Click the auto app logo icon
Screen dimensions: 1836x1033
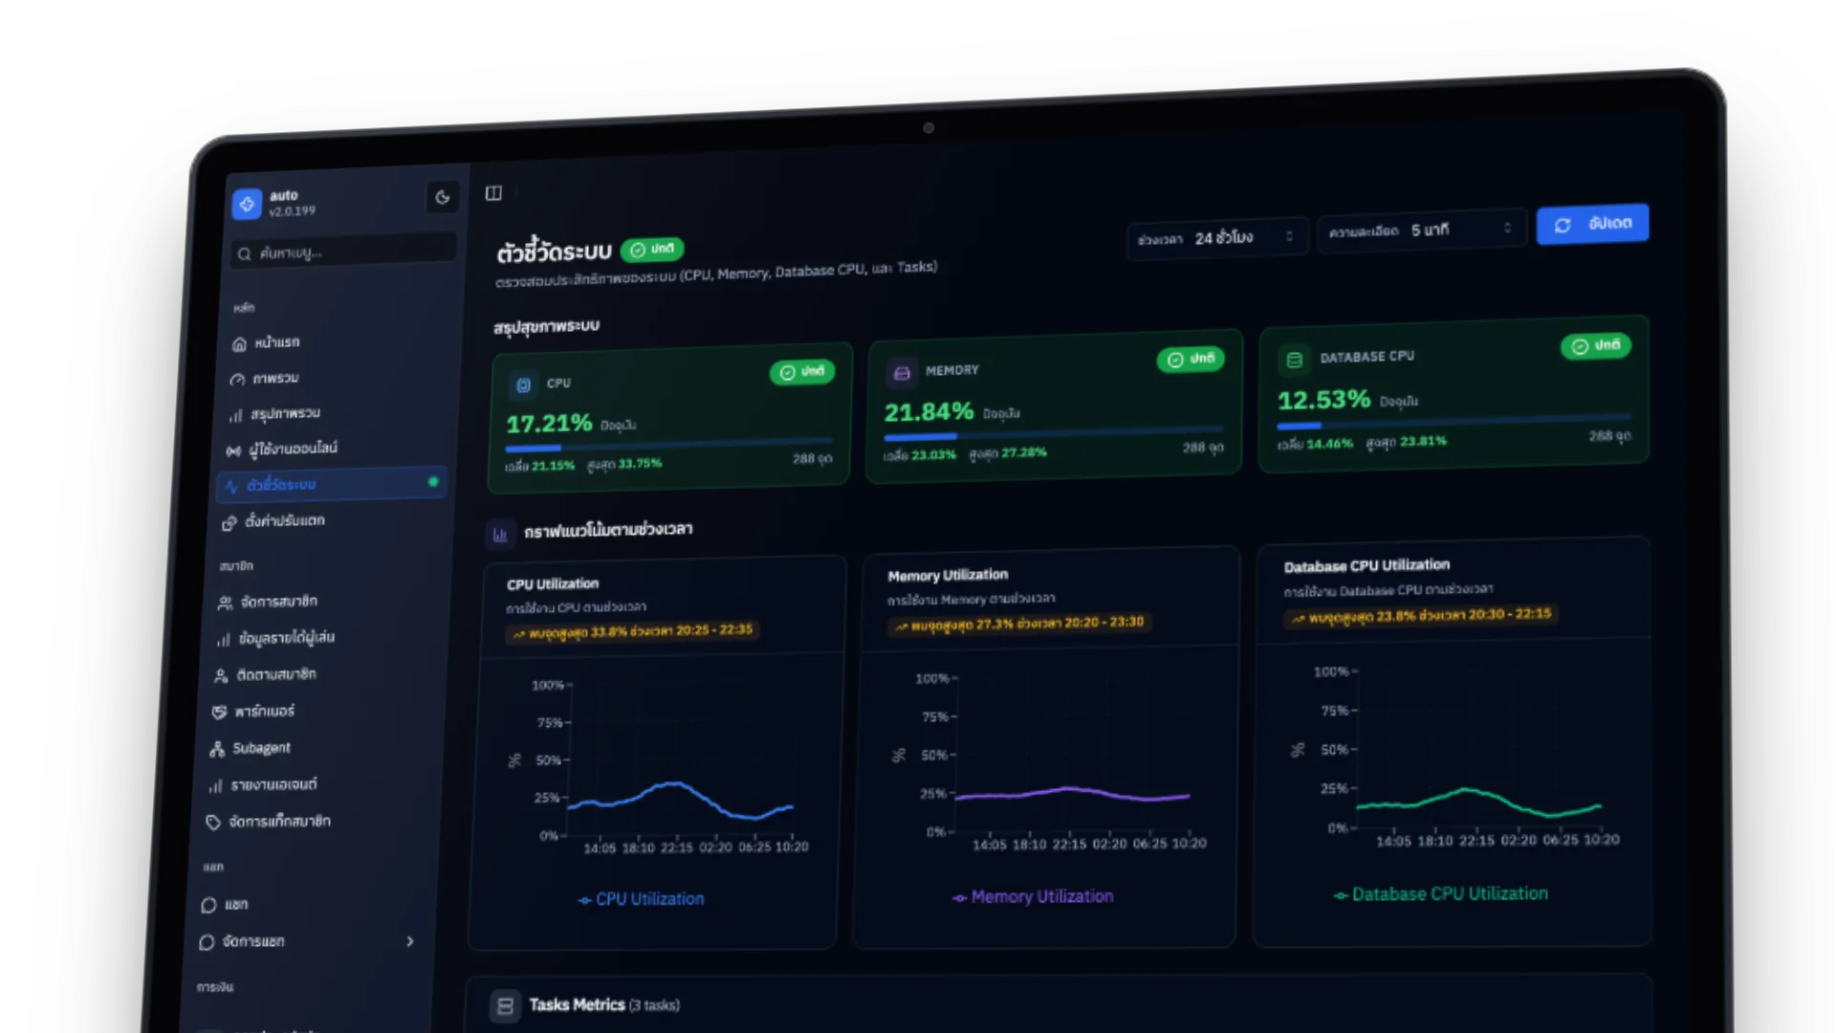247,204
